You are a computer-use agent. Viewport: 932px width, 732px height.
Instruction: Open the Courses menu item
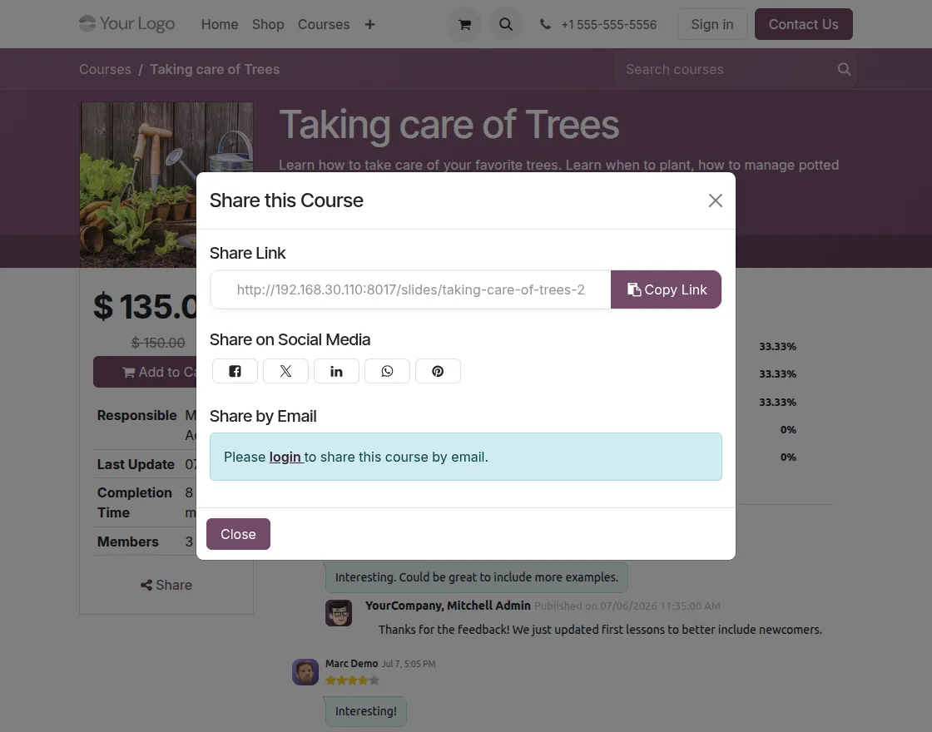pyautogui.click(x=324, y=24)
